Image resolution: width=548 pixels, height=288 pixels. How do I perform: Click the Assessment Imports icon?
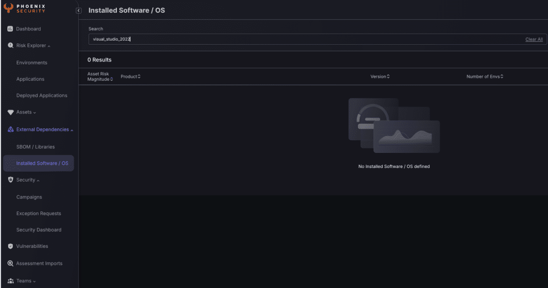coord(11,264)
